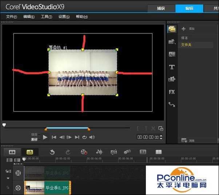Switch to Storyboard View
219x195 pixels.
point(12,152)
